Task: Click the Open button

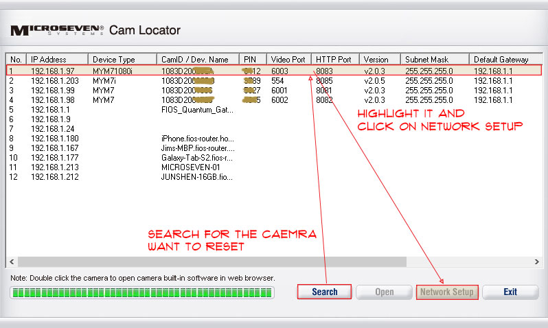Action: (x=384, y=292)
